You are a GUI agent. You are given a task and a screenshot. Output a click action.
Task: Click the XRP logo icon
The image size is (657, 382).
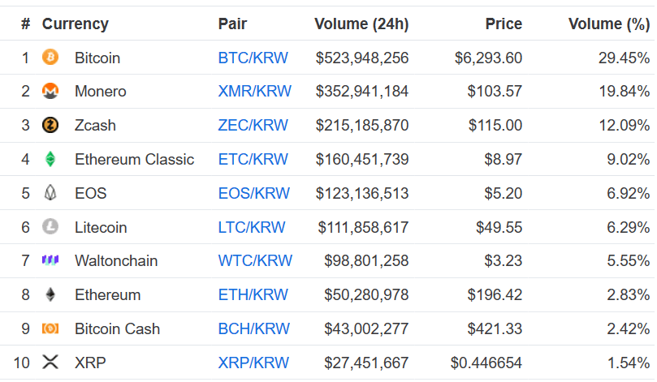click(x=50, y=362)
